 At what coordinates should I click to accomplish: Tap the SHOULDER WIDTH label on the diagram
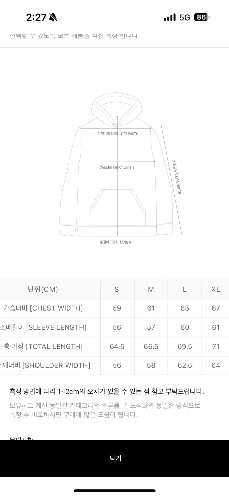point(118,134)
